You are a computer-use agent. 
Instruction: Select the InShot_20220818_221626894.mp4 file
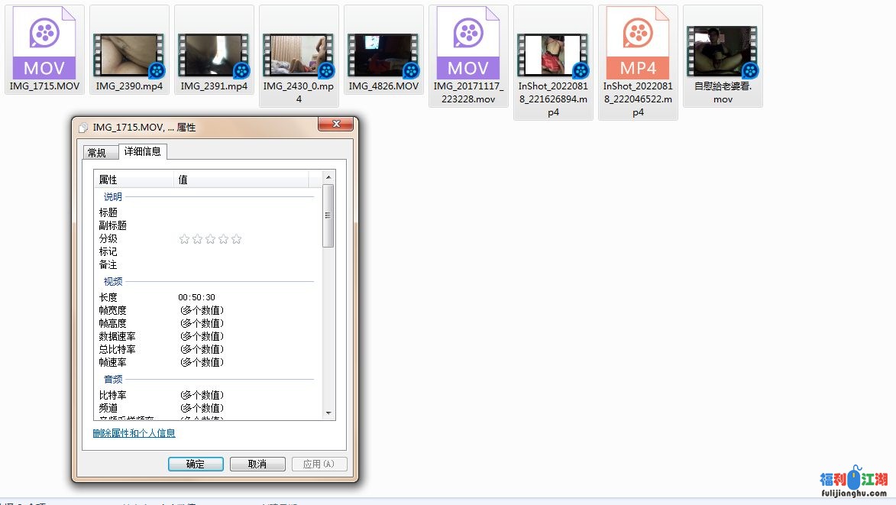point(553,53)
